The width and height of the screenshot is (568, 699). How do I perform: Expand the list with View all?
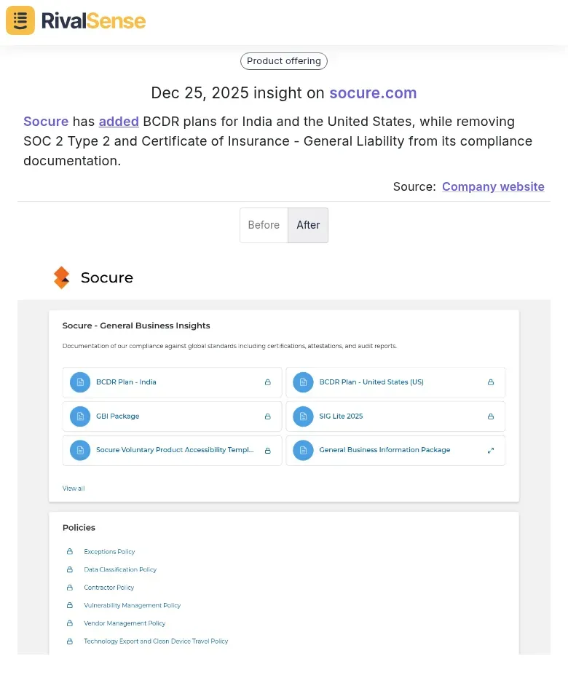click(x=73, y=488)
